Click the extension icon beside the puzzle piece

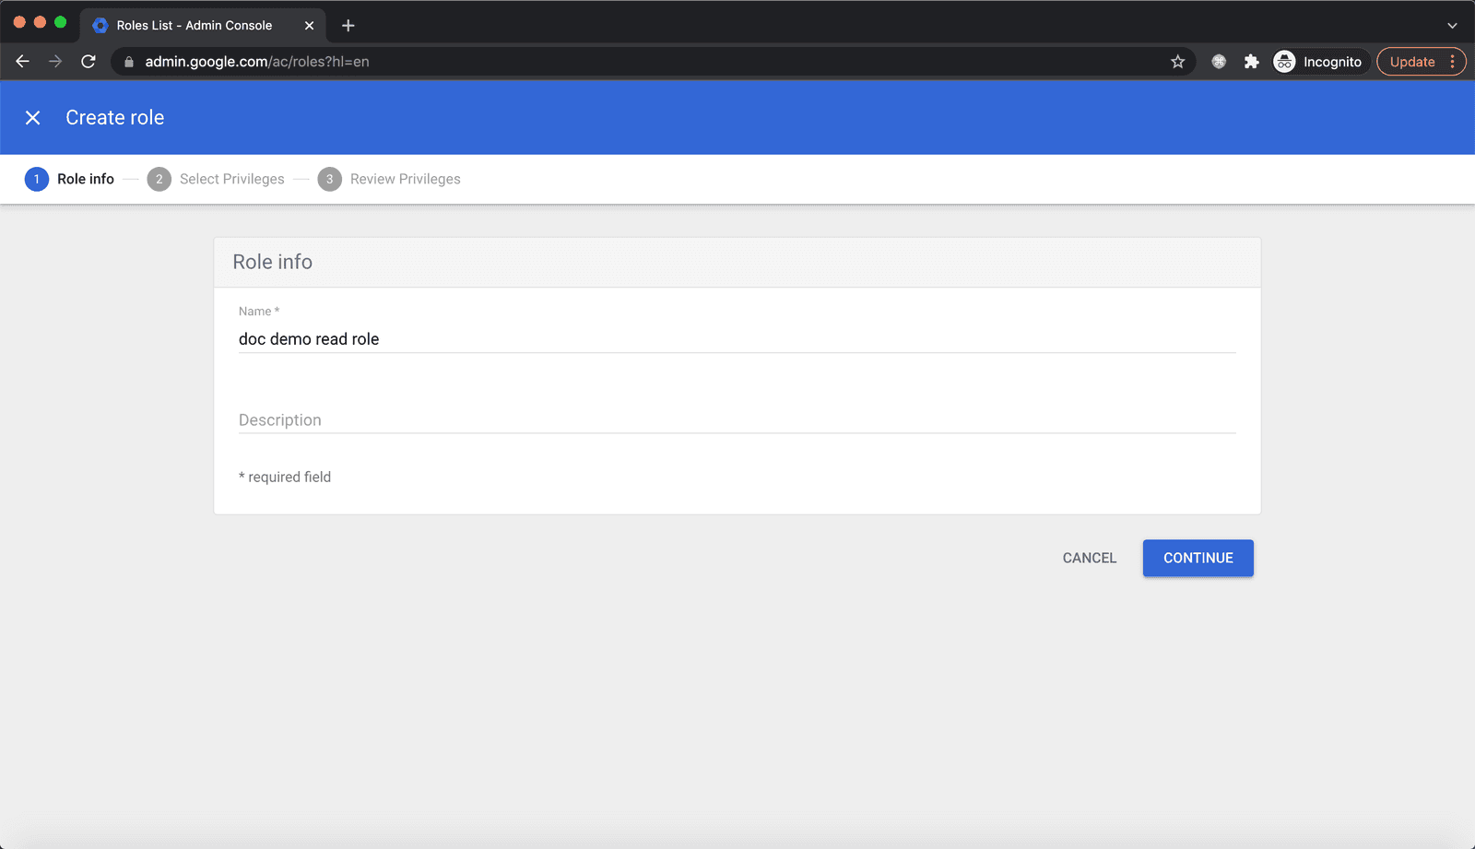(1219, 62)
